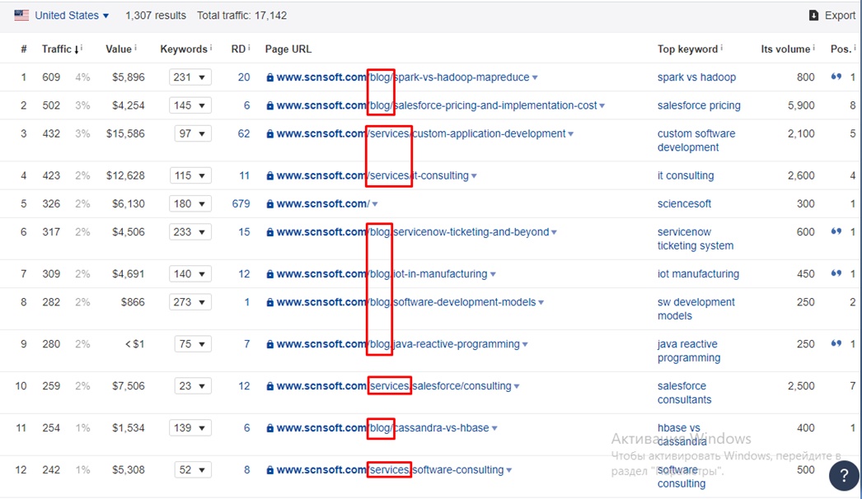The height and width of the screenshot is (499, 862).
Task: Click the United States flag icon
Action: tap(21, 16)
